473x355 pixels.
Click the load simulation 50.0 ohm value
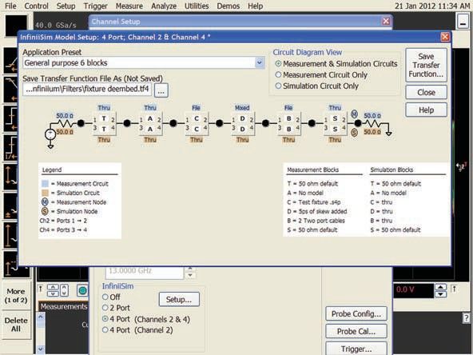[372, 132]
